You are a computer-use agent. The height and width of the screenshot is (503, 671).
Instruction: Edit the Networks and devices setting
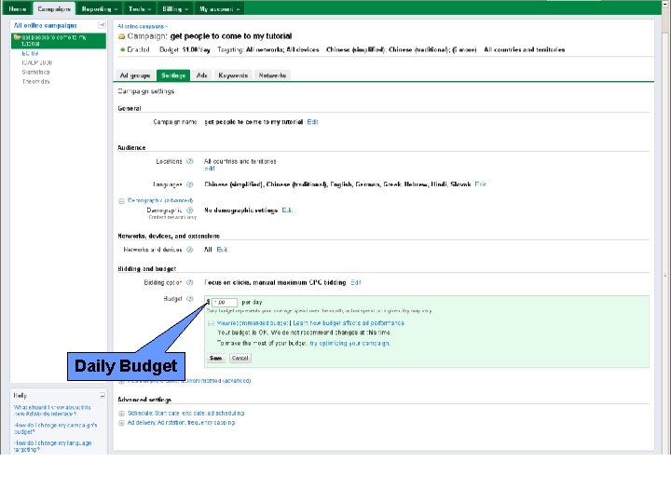coord(222,250)
